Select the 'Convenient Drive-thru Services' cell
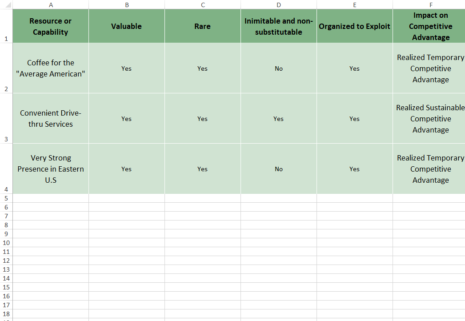The height and width of the screenshot is (321, 465). pyautogui.click(x=51, y=118)
